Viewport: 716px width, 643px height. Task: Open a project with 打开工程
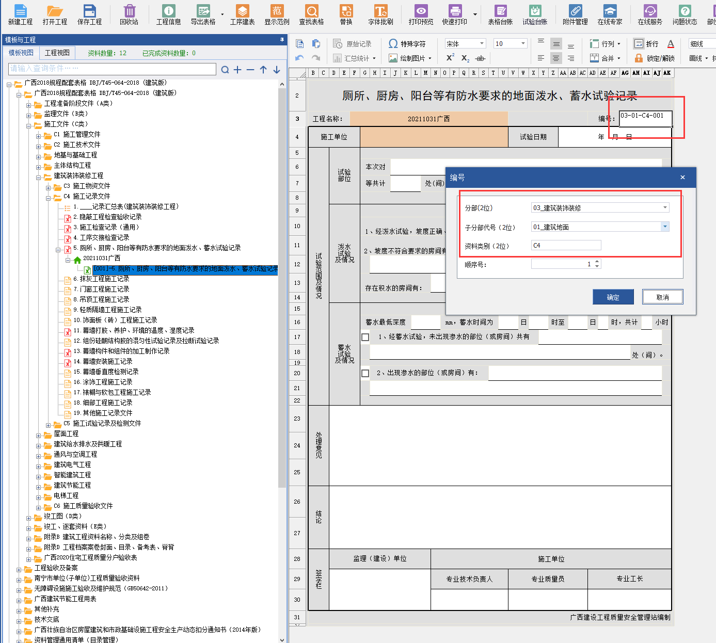[x=55, y=14]
